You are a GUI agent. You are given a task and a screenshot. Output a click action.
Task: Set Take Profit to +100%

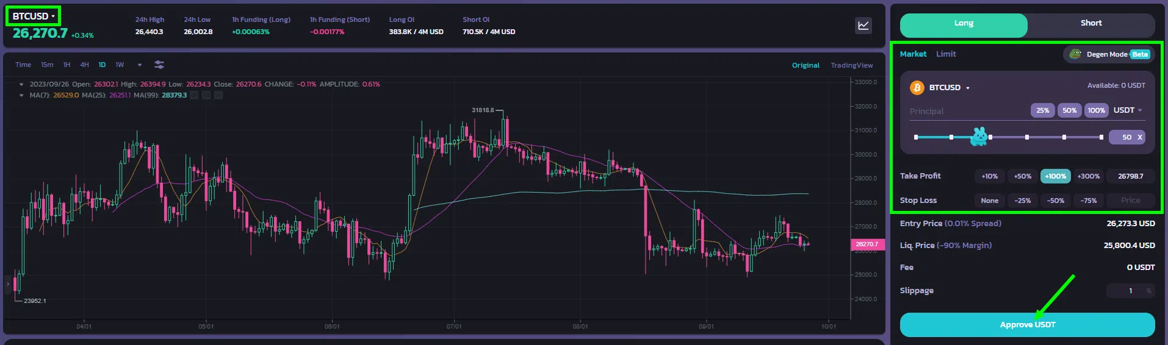coord(1055,176)
